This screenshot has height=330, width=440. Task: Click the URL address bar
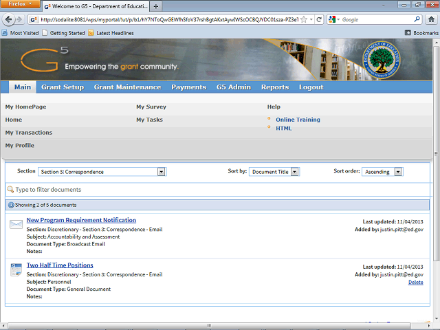170,19
